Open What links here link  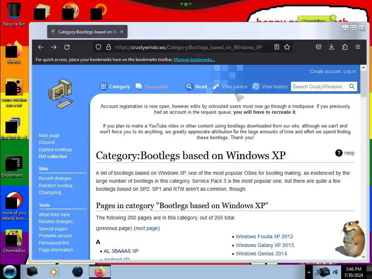point(54,214)
